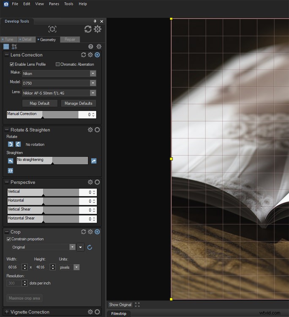Open Lens Correction gear options
This screenshot has height=317, width=289.
point(90,55)
